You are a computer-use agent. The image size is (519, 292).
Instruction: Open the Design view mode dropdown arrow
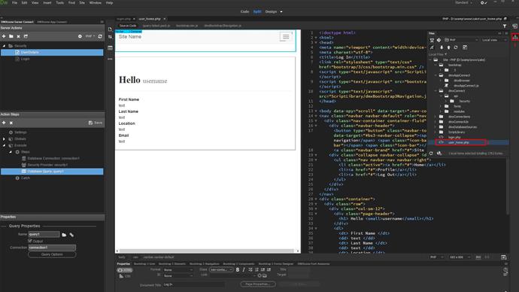pyautogui.click(x=281, y=11)
